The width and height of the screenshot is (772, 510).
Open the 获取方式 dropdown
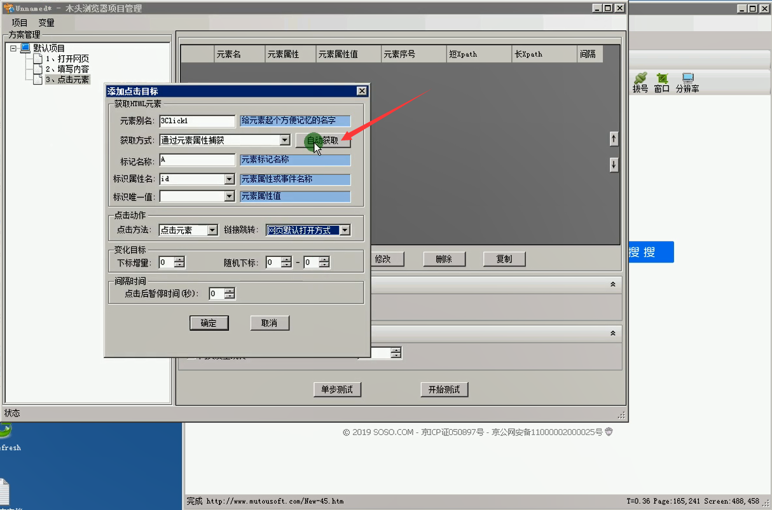tap(285, 140)
